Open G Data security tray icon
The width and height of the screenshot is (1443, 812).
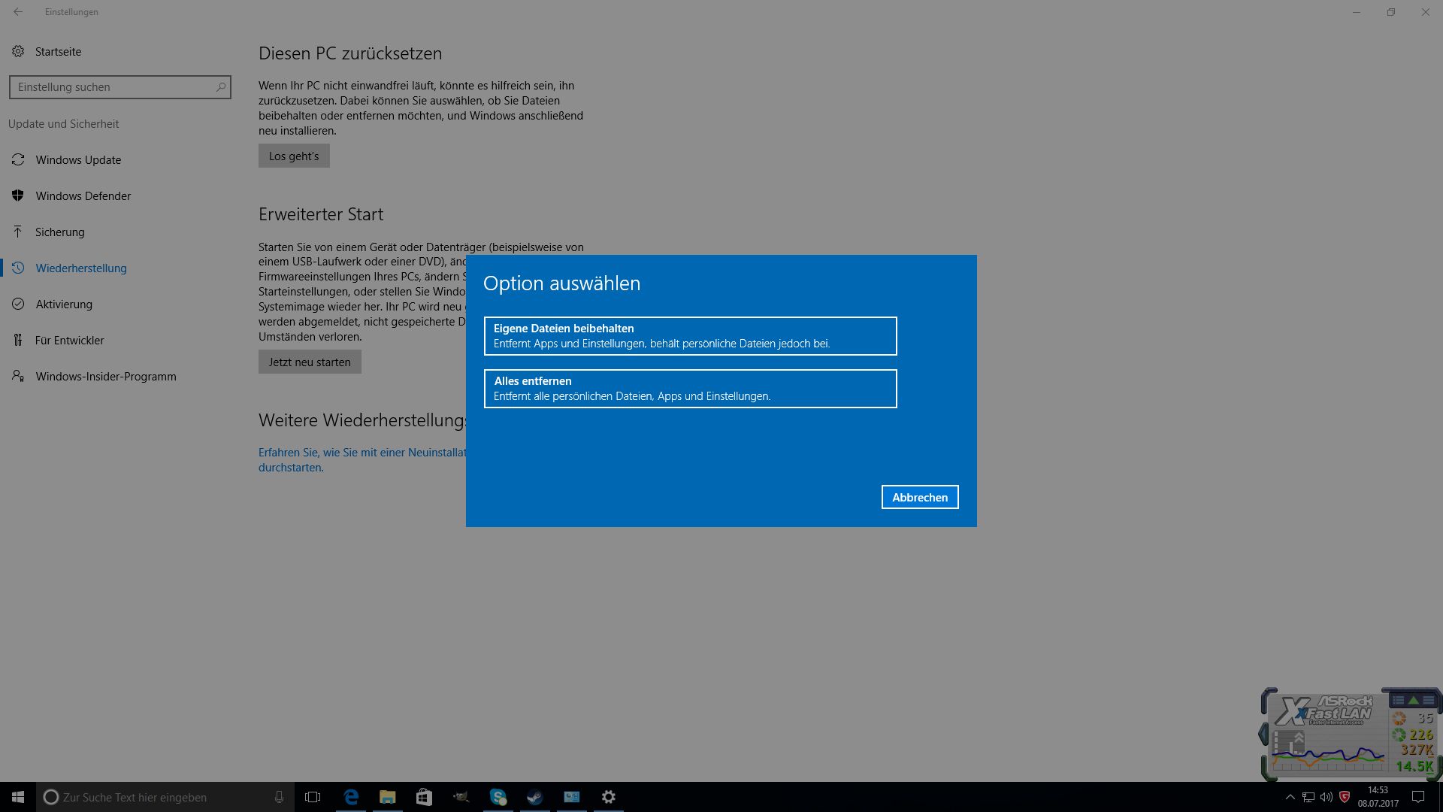click(1345, 797)
